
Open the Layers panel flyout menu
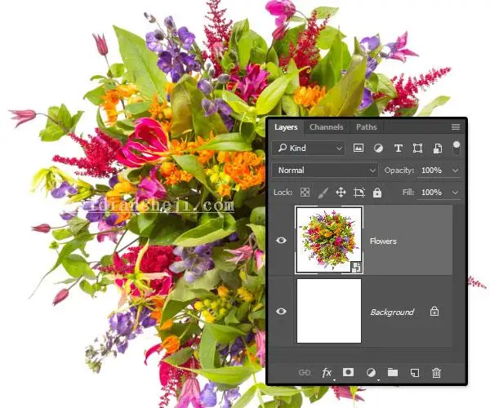456,126
